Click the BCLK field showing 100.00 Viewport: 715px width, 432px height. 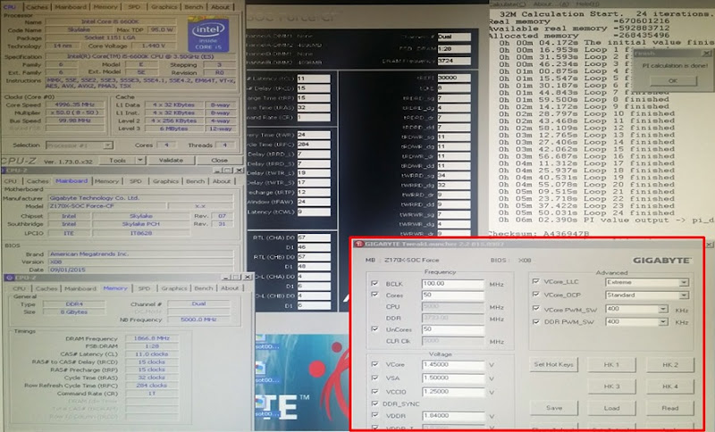tap(453, 284)
